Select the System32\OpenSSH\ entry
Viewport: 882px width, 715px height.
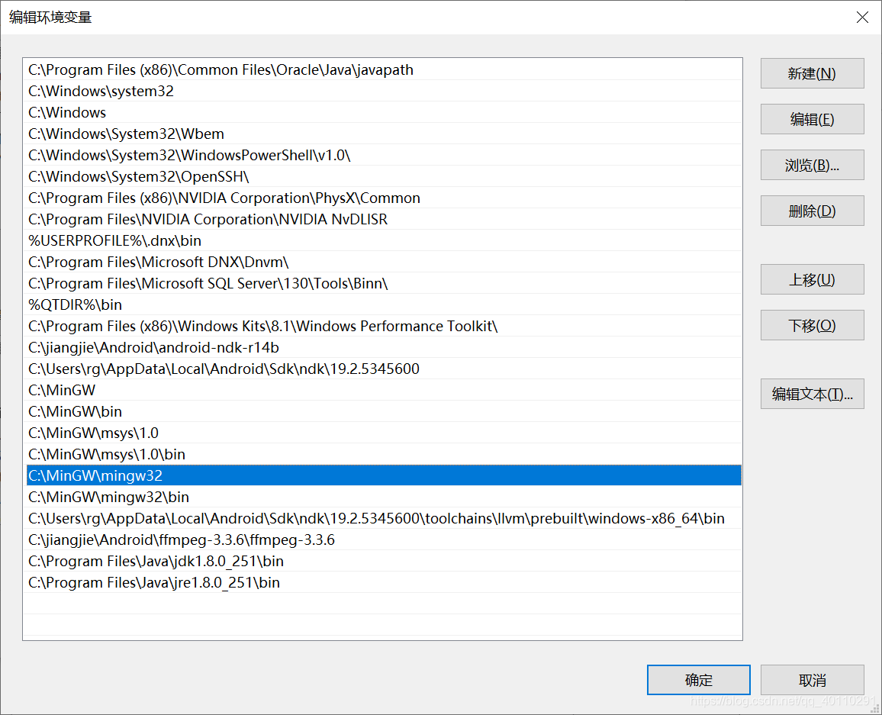tap(384, 176)
